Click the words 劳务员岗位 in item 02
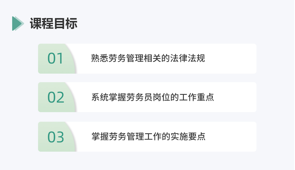Screen dimensions: 295x170 pyautogui.click(x=148, y=97)
